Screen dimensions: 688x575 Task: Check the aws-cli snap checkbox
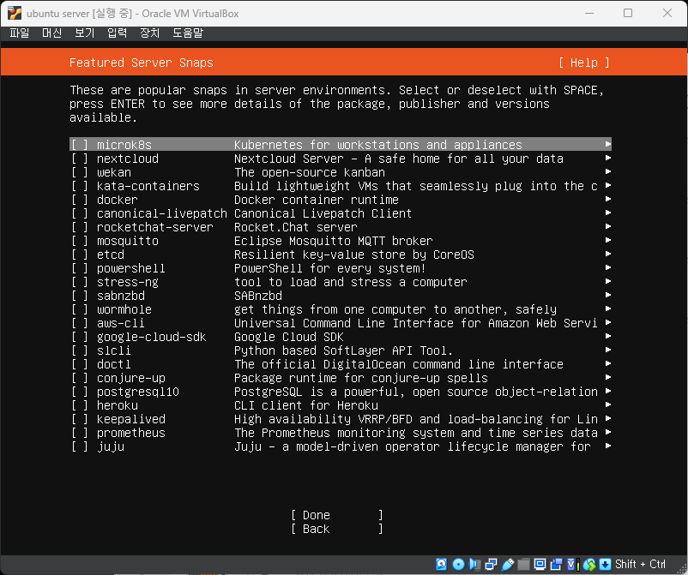pyautogui.click(x=80, y=323)
